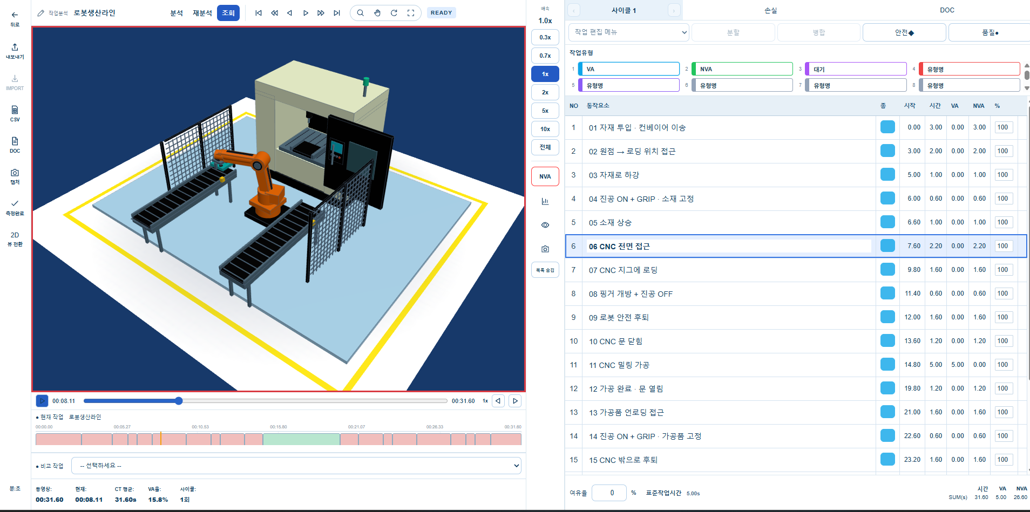
Task: Mark measurement complete with 측정완료 icon
Action: coord(15,207)
